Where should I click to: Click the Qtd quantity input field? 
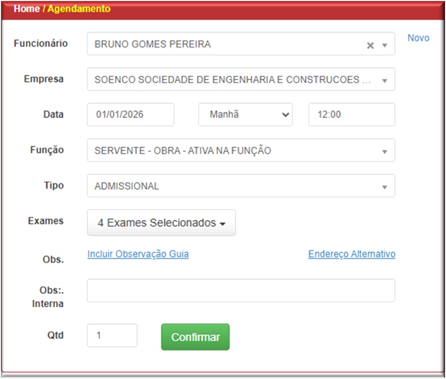[x=112, y=336]
